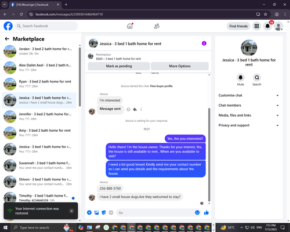Expand Chat members section

[249, 106]
